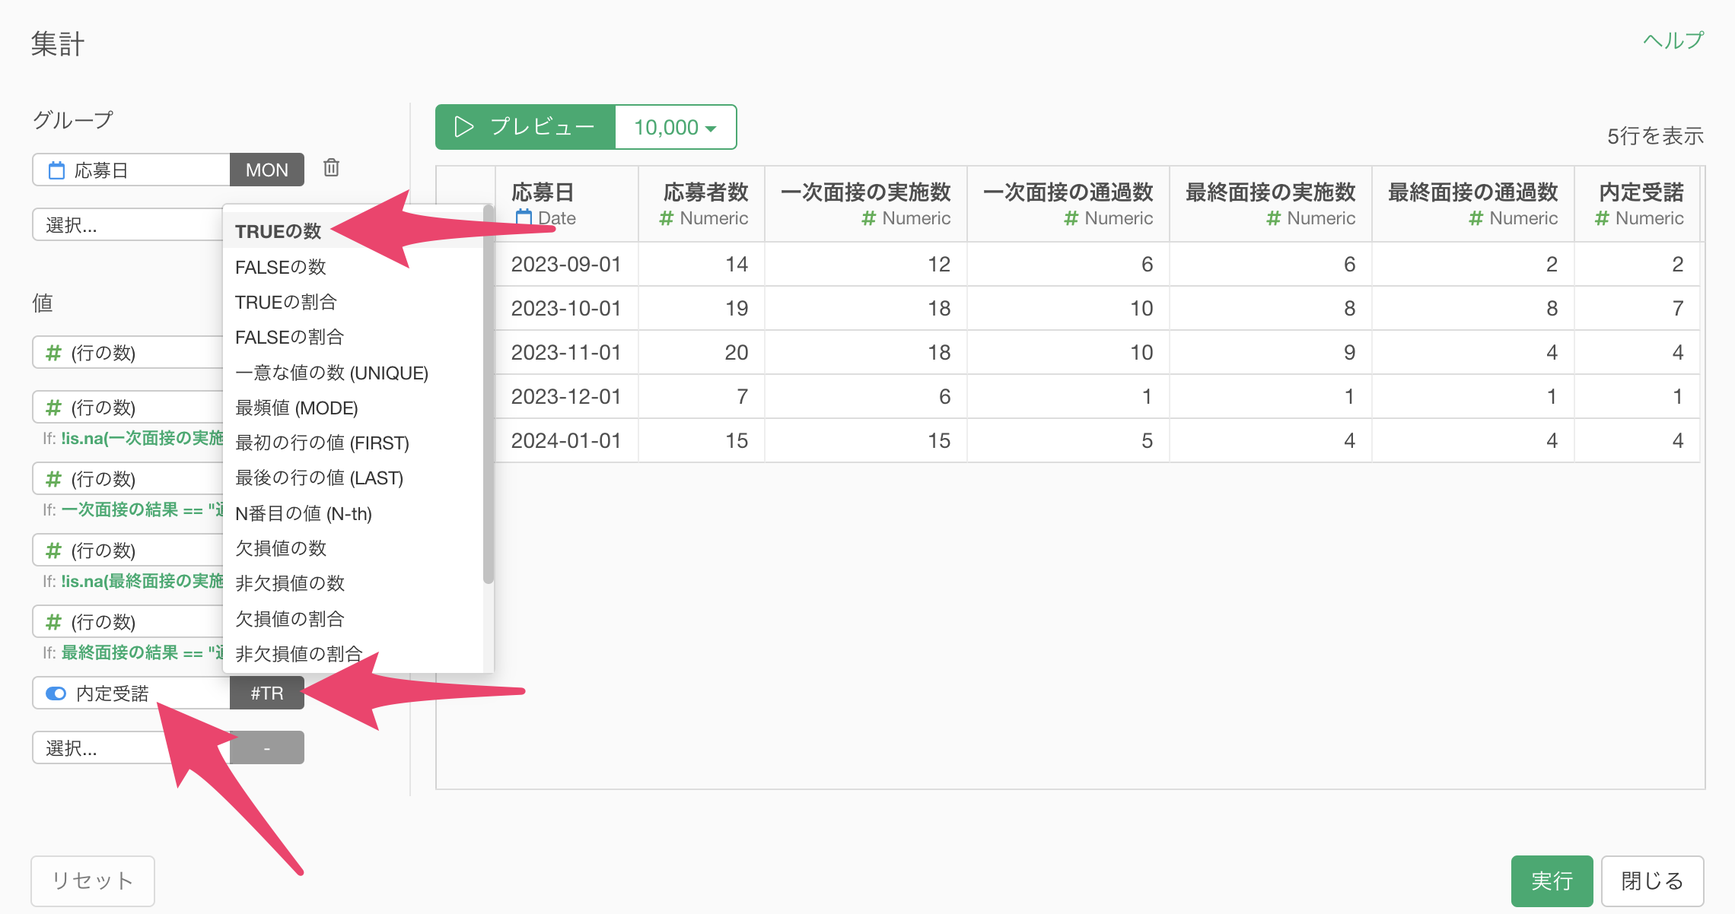Choose 非欠損値の割合 option
The width and height of the screenshot is (1735, 914).
[x=354, y=654]
